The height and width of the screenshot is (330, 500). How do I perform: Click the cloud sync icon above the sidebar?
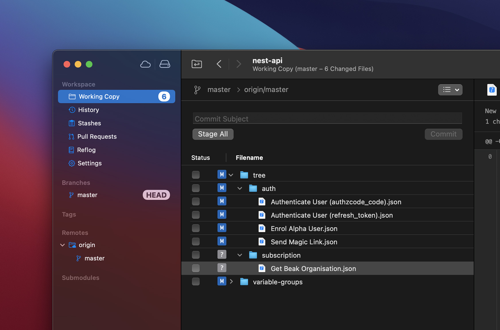[x=146, y=64]
